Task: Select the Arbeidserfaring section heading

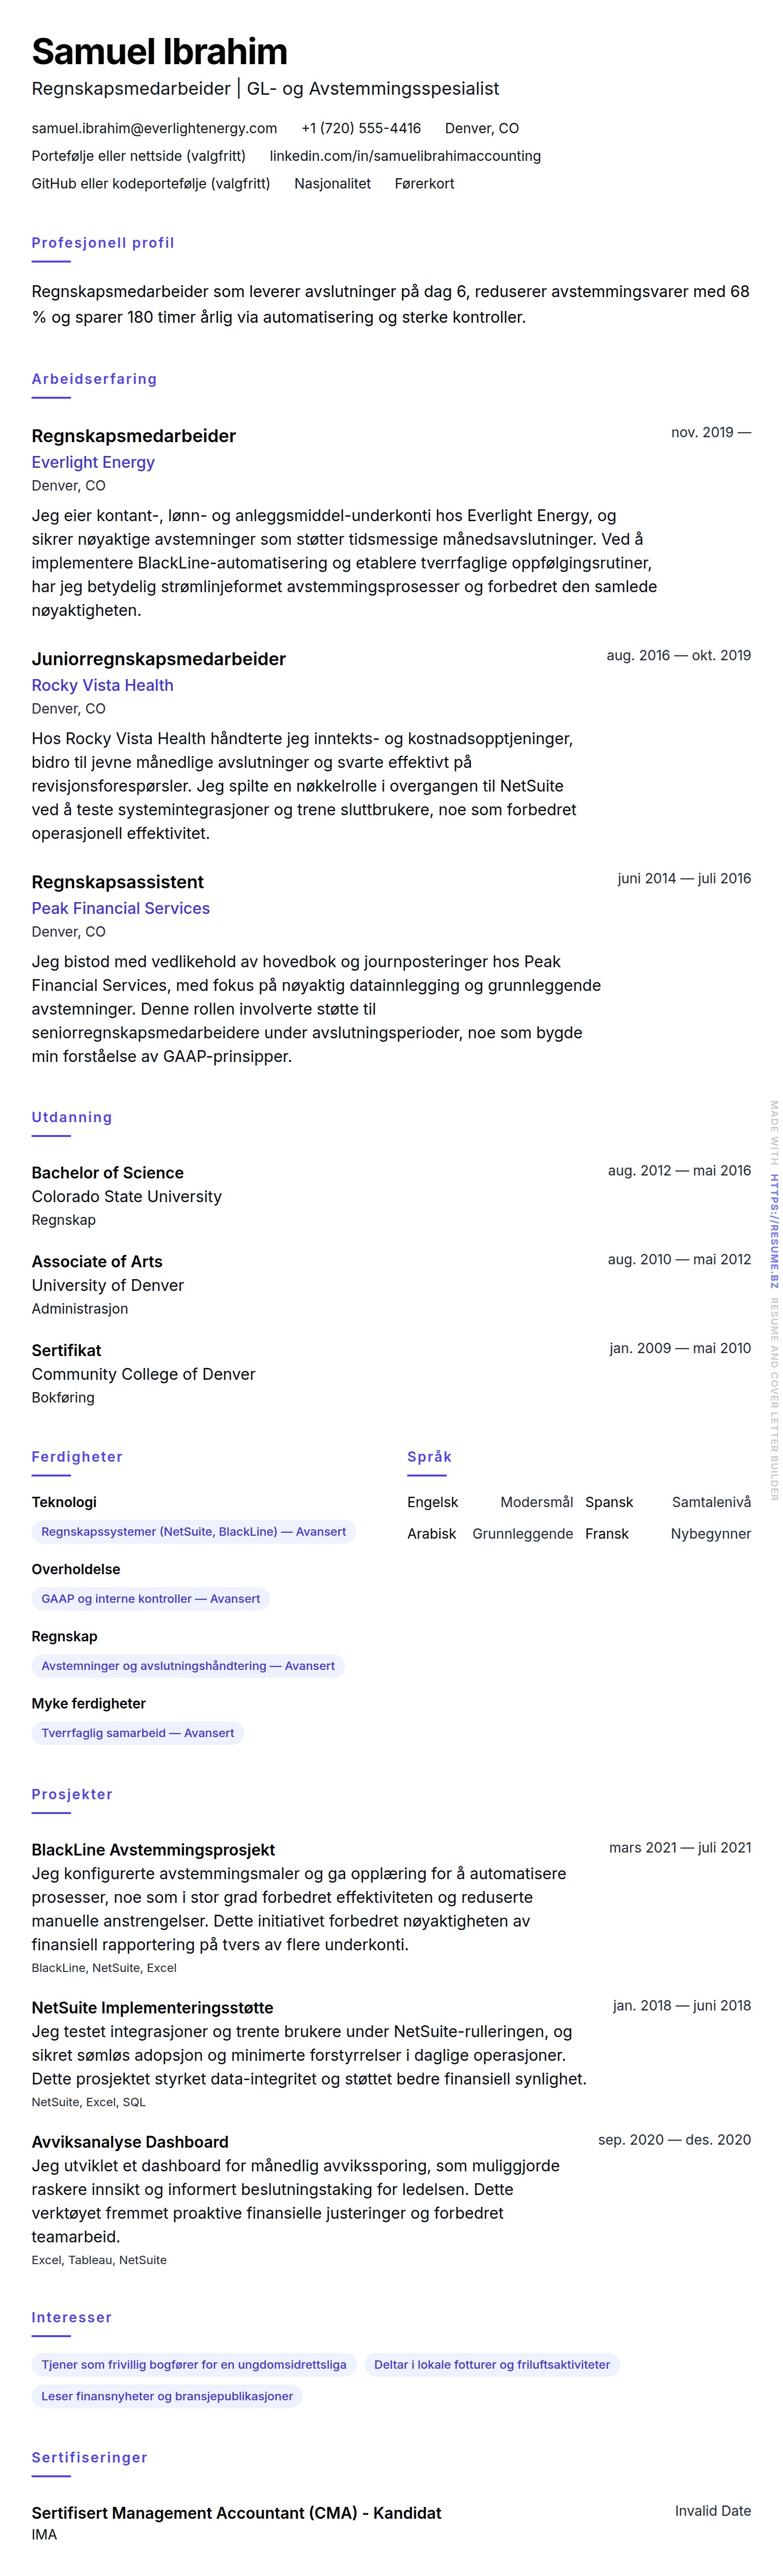Action: [94, 379]
